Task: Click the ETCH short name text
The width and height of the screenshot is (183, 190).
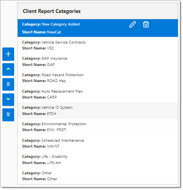Action: coord(51,114)
